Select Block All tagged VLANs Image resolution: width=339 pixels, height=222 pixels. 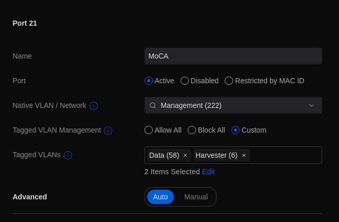click(x=192, y=130)
